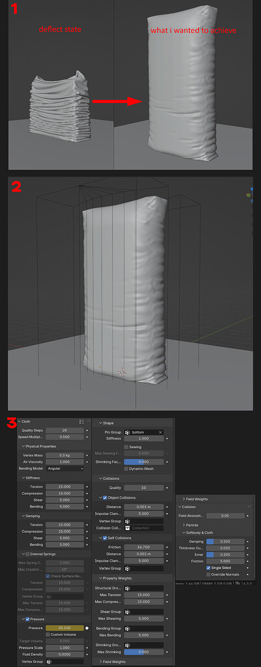261x667 pixels.
Task: Click the Collisions Quality field
Action: (144, 488)
